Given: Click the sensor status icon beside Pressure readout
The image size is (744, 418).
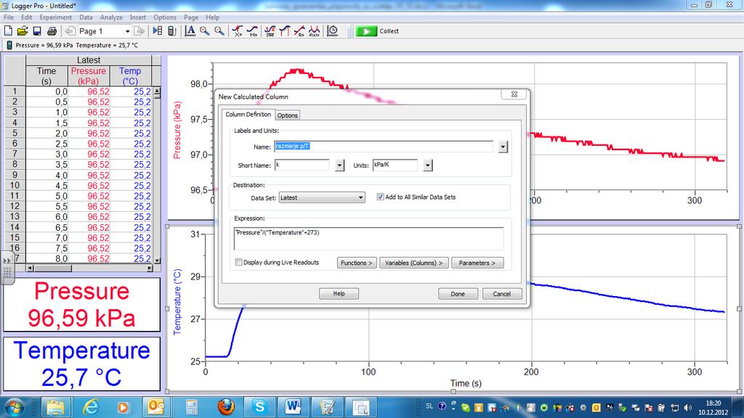Looking at the screenshot, I should tap(9, 45).
